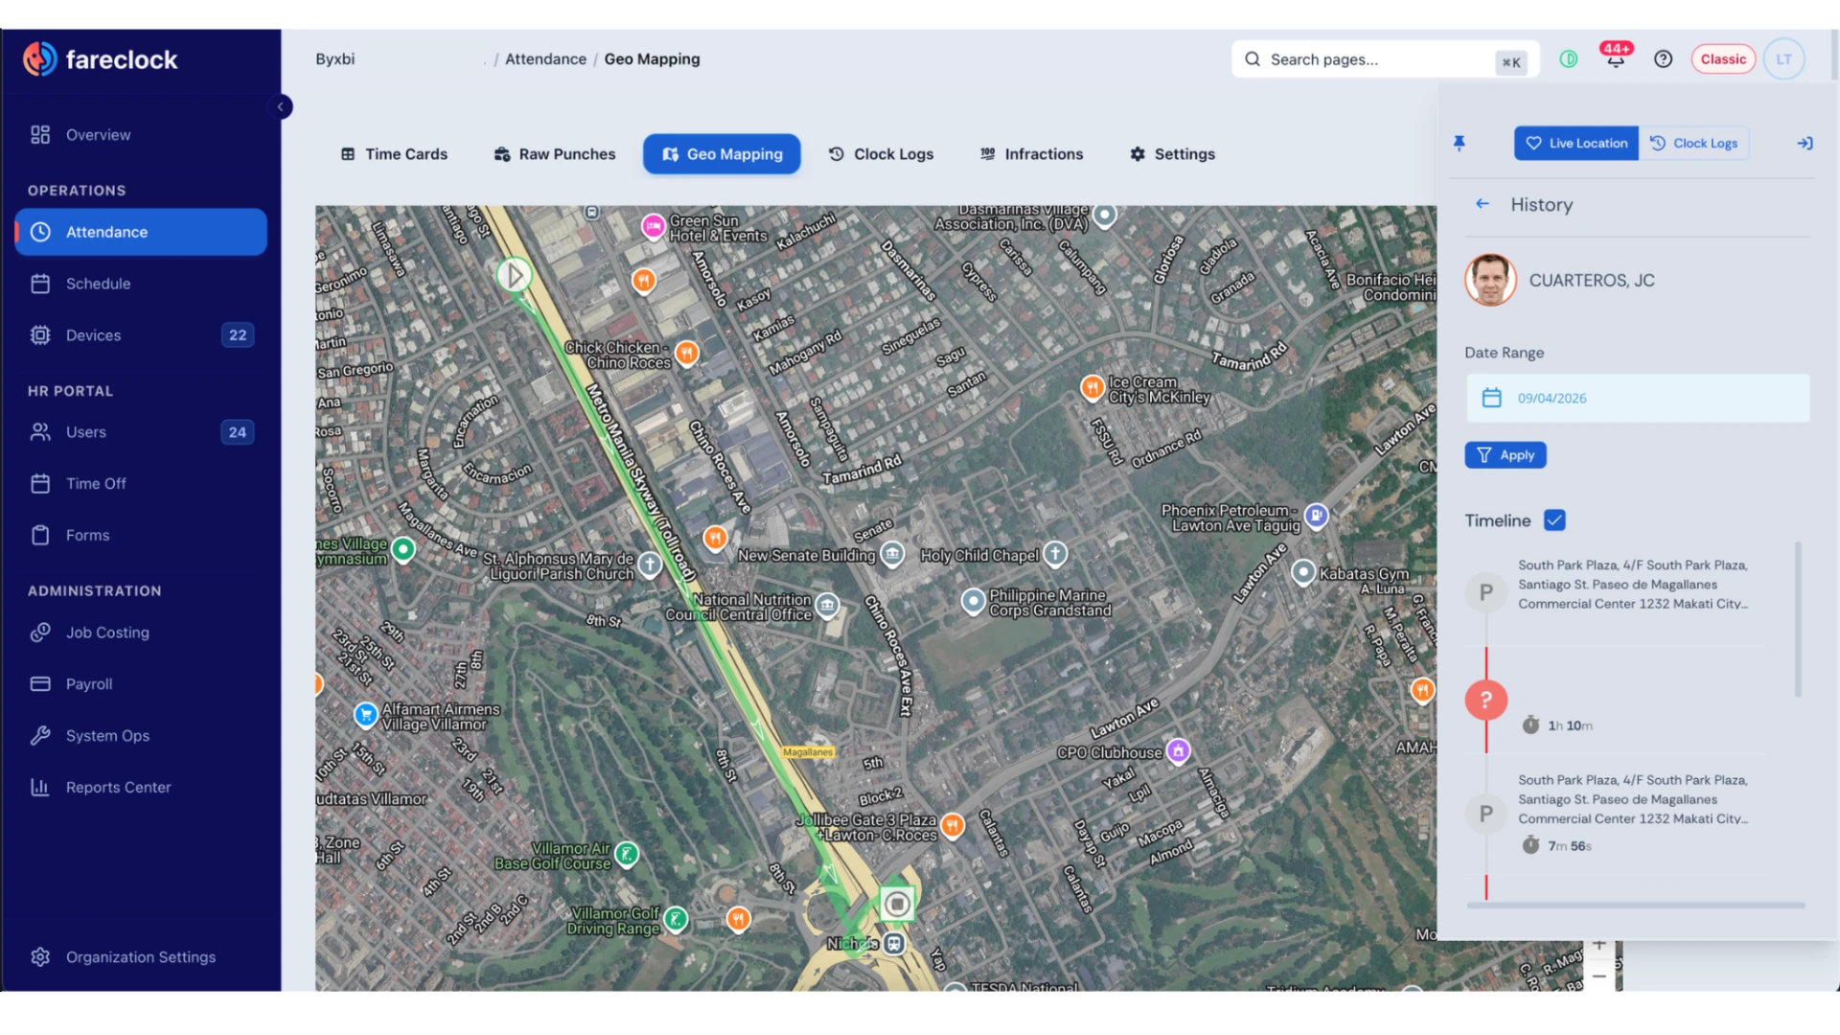
Task: Open notifications bell with 44+ badge
Action: pos(1616,57)
